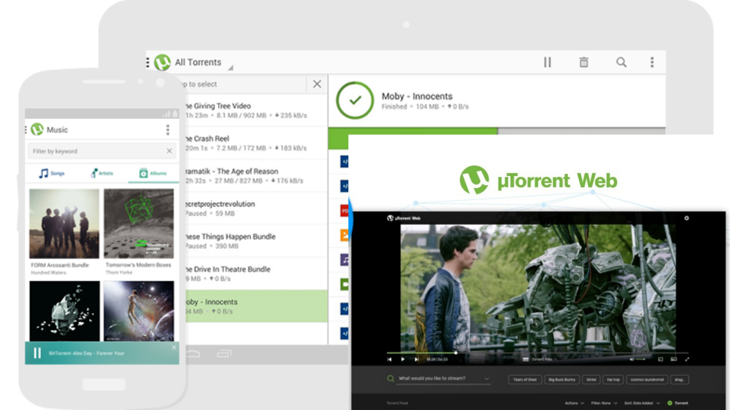Enter fullscreen in video player
Viewport: 730px width, 410px height.
coord(687,359)
